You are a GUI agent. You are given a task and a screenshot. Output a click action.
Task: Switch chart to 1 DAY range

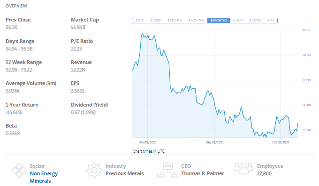click(140, 21)
